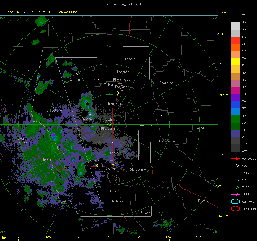The width and height of the screenshot is (257, 241).
Task: Click the Drumheller town label
Action: (x=167, y=141)
